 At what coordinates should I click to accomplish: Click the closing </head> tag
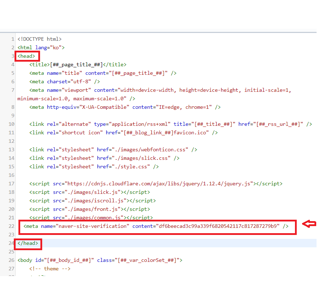click(28, 243)
